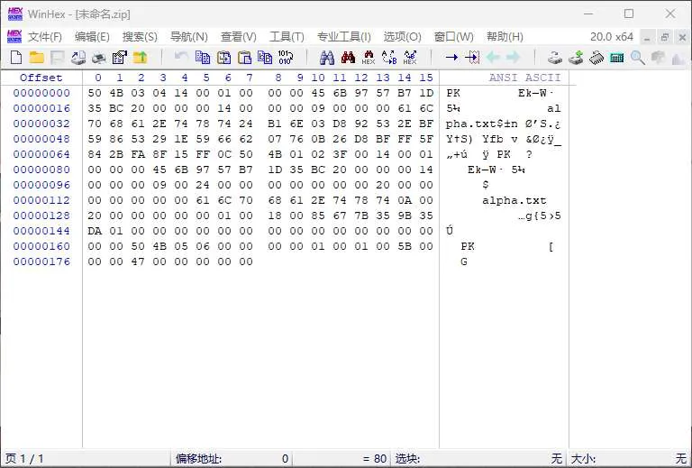Click offset row 00000064

point(41,154)
